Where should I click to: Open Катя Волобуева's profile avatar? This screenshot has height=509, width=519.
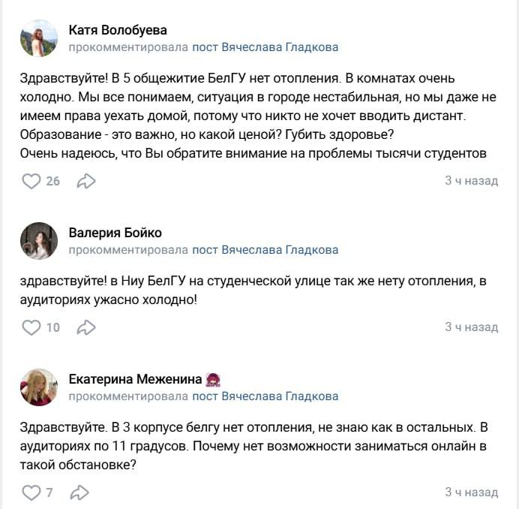(39, 38)
